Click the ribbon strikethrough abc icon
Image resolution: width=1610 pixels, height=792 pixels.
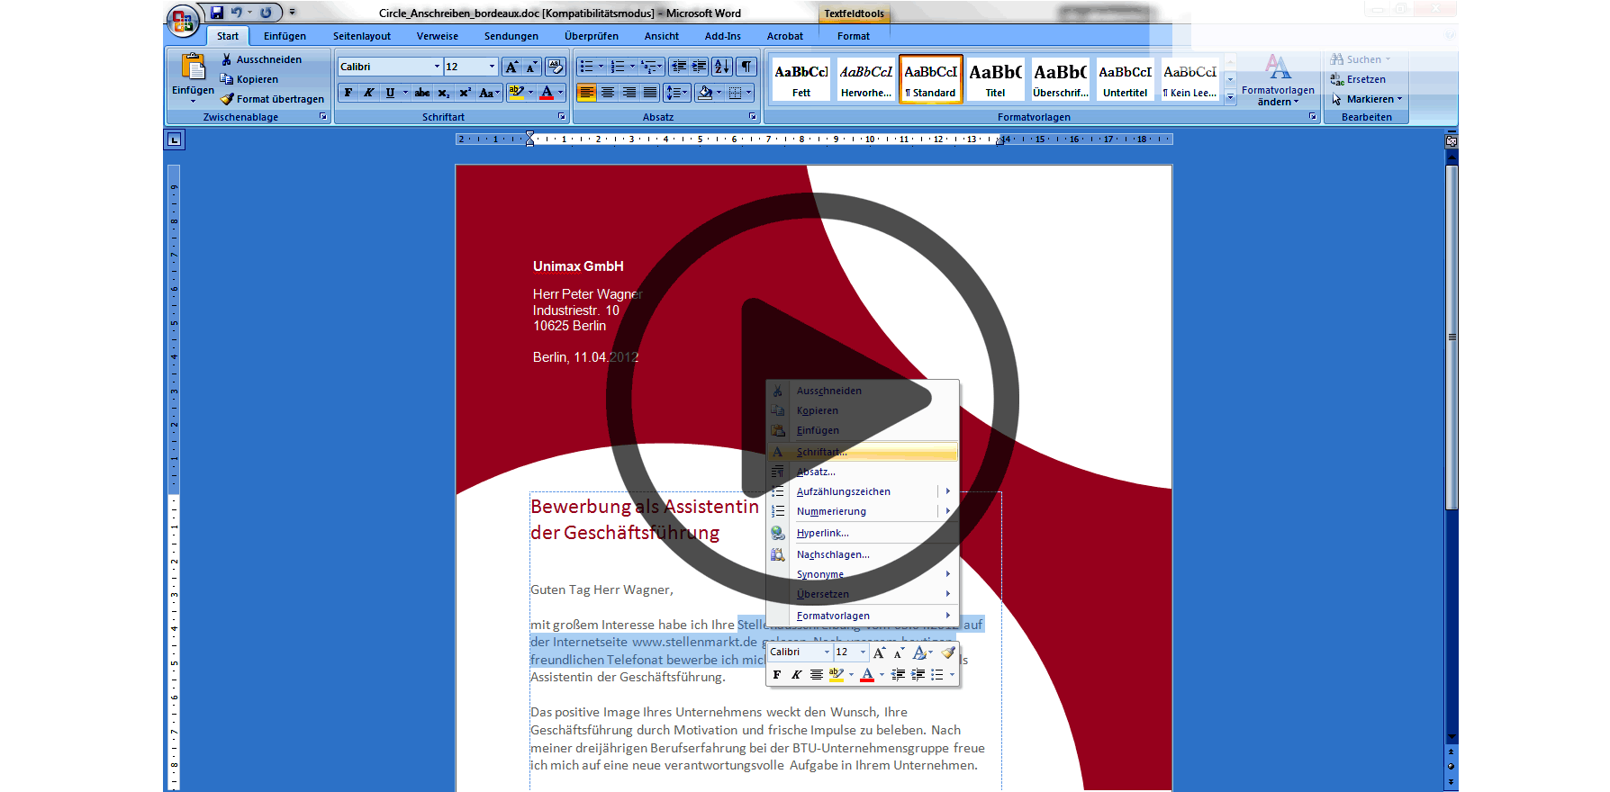coord(422,93)
